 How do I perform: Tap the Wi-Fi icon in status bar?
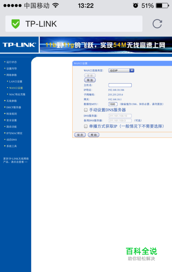(x=55, y=6)
